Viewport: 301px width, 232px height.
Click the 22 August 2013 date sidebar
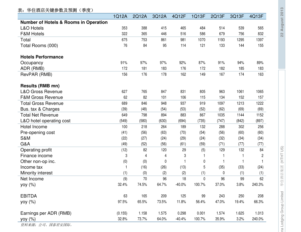click(x=282, y=22)
